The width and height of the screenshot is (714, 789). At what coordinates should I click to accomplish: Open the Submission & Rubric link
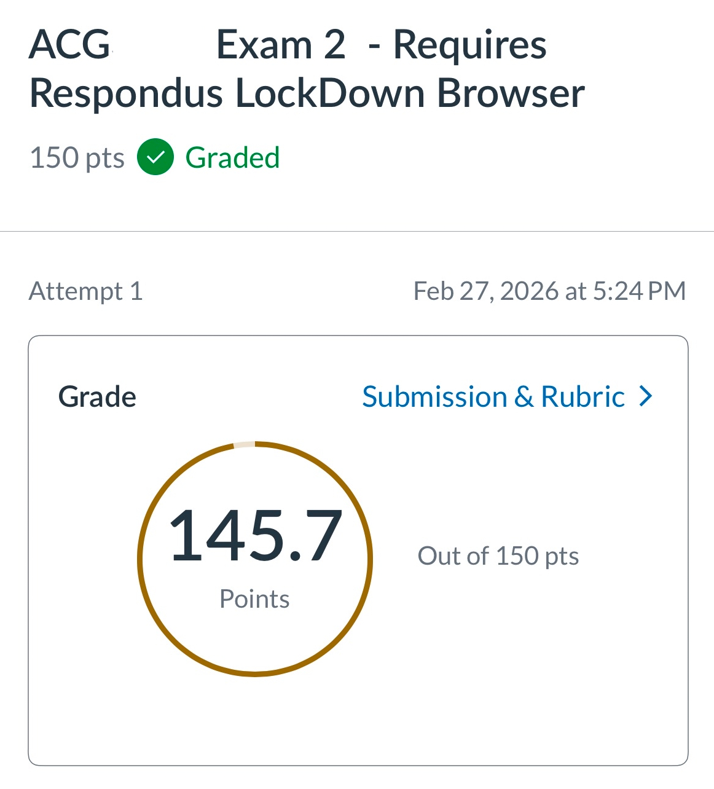click(x=493, y=396)
